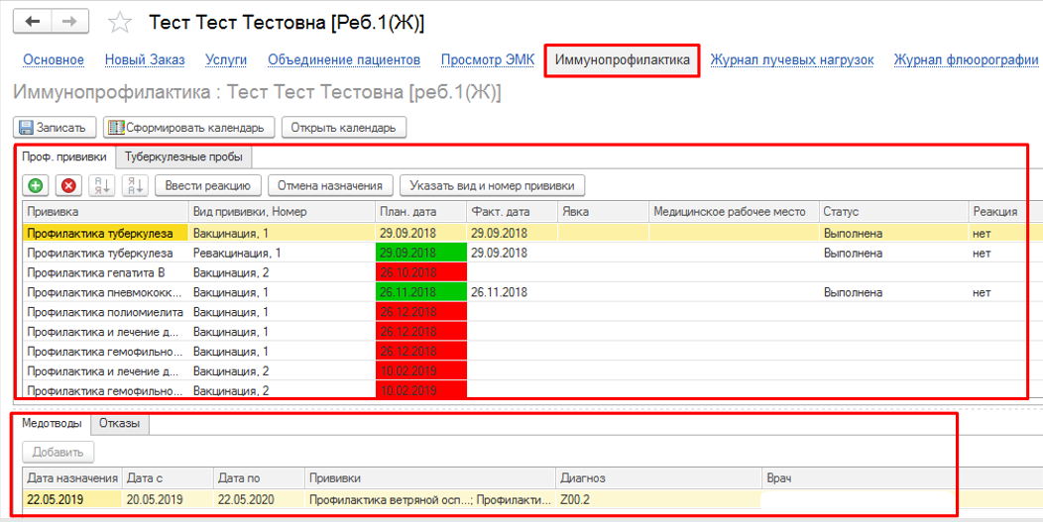Open the vaccination calendar
The height and width of the screenshot is (522, 1043).
pos(343,128)
